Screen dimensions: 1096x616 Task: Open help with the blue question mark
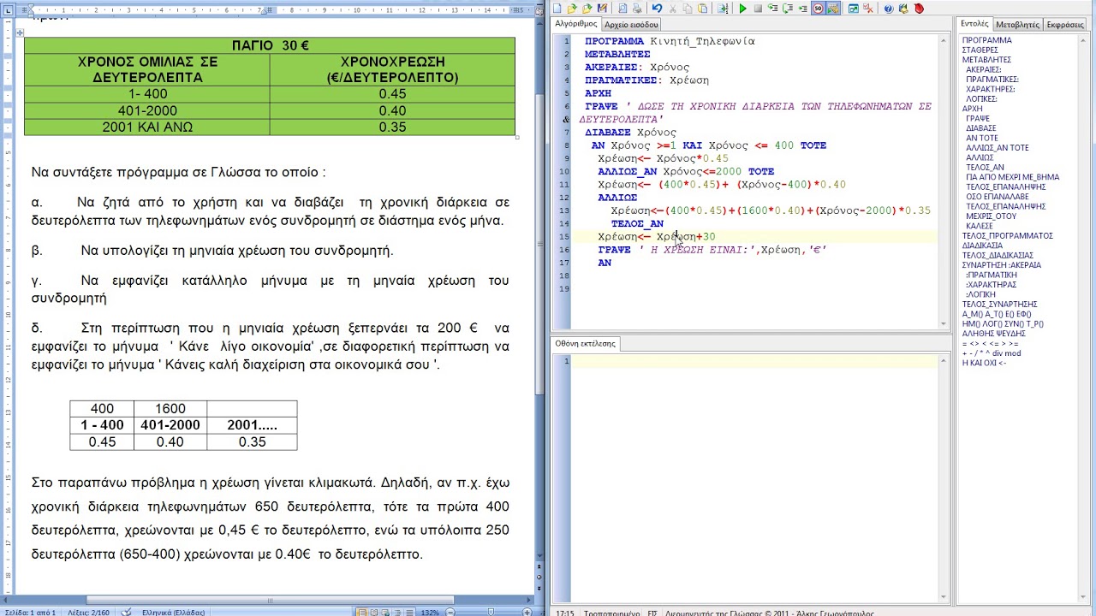(889, 9)
